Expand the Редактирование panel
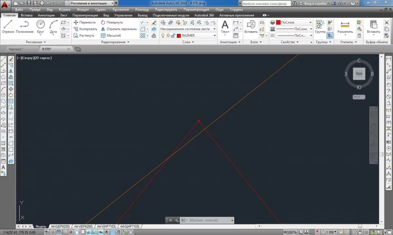The width and height of the screenshot is (393, 235). pyautogui.click(x=115, y=42)
